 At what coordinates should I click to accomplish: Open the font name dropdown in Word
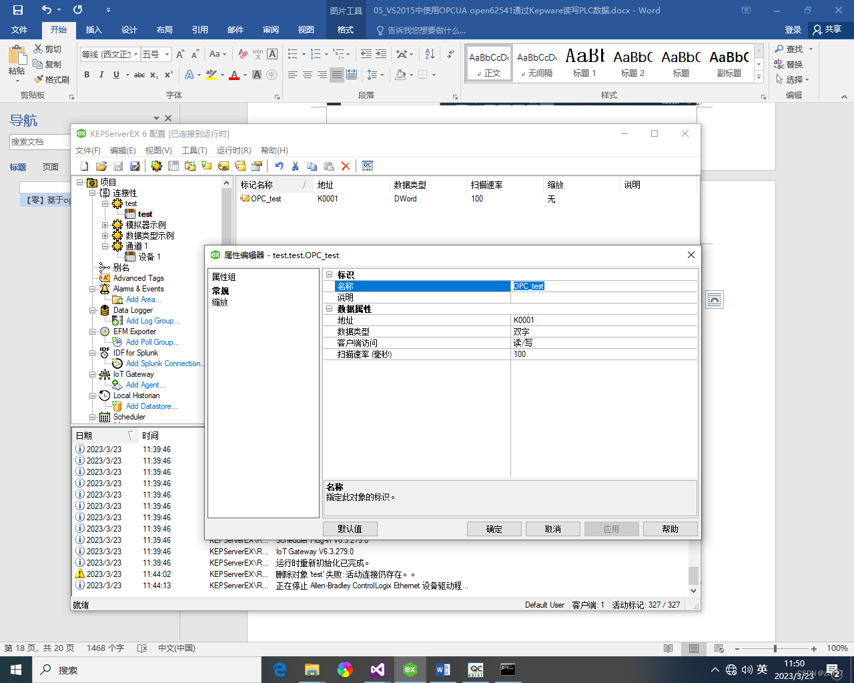point(136,55)
